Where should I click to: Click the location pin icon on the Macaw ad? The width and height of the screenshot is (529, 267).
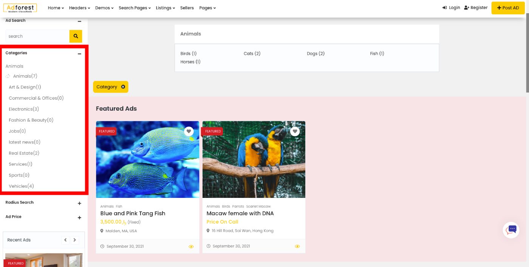click(208, 230)
